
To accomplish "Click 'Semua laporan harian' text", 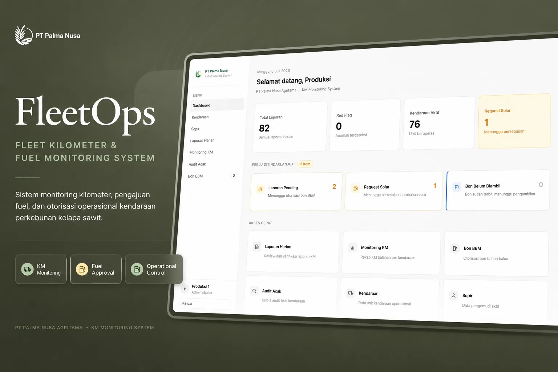I will [x=276, y=137].
